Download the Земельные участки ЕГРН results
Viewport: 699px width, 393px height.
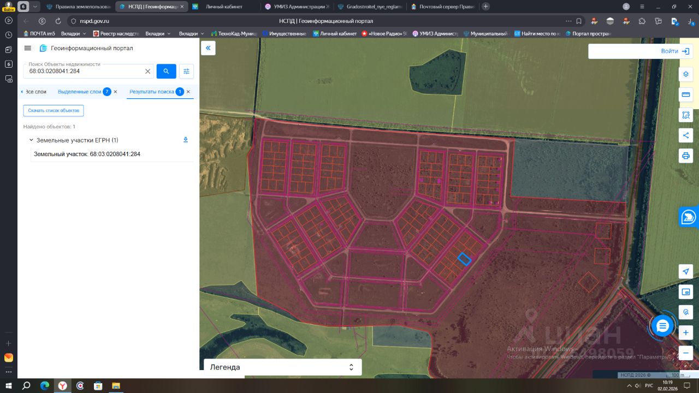point(186,140)
